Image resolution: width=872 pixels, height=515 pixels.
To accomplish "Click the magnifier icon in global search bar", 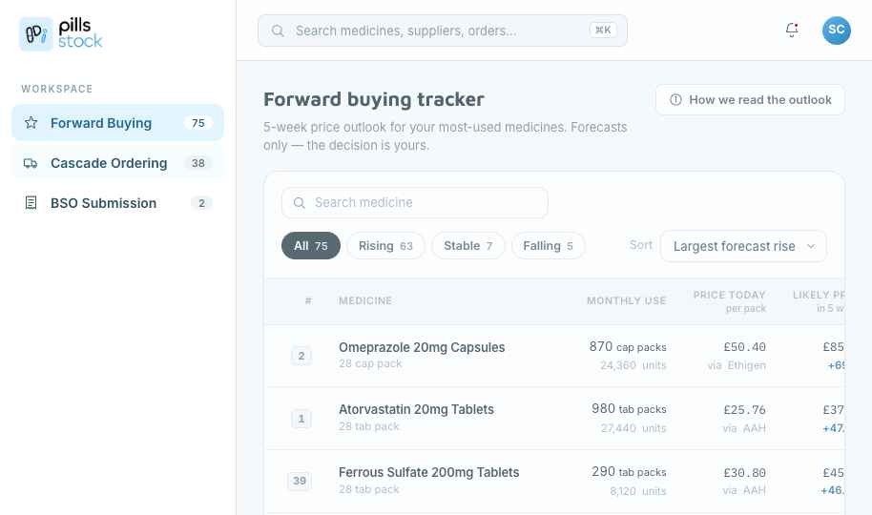I will (278, 31).
